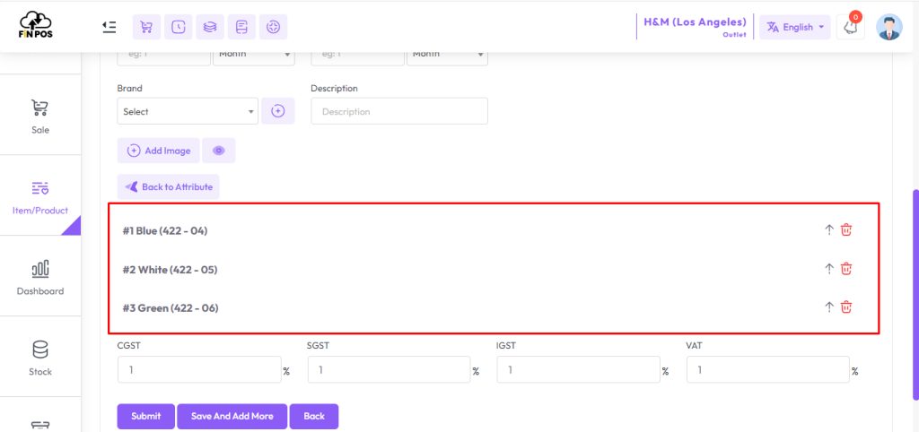Screen dimensions: 919x432
Task: Click the Back button
Action: click(x=314, y=416)
